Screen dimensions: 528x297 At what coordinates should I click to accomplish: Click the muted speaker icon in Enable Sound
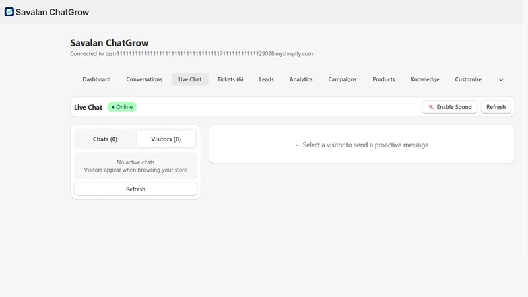click(431, 107)
